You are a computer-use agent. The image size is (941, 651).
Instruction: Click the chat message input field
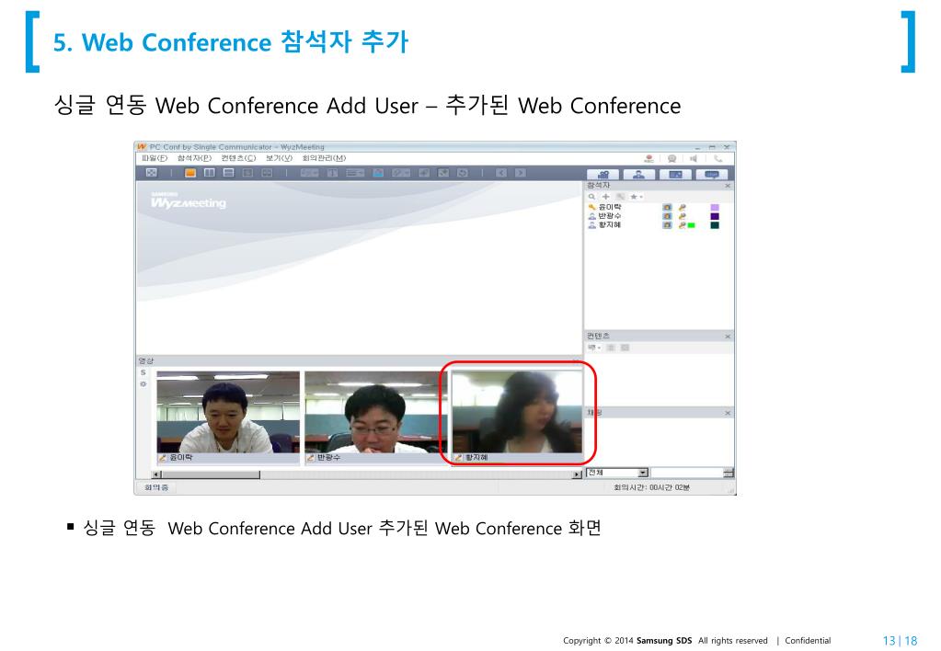[x=686, y=473]
